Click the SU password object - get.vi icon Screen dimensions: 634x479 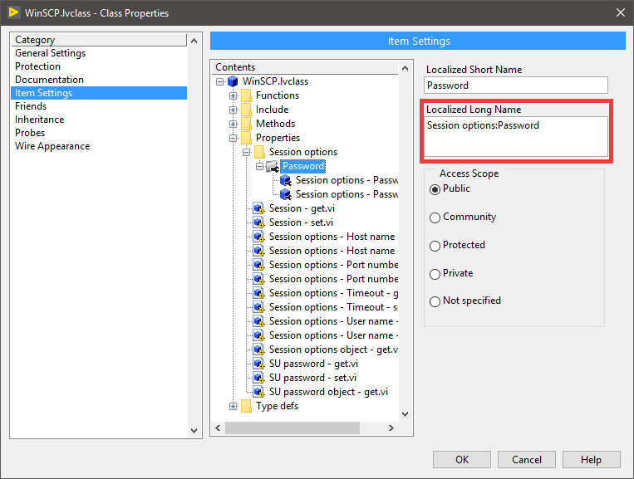coord(258,392)
